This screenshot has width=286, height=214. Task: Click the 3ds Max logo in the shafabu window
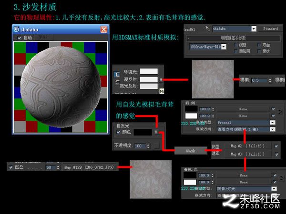(x=16, y=29)
